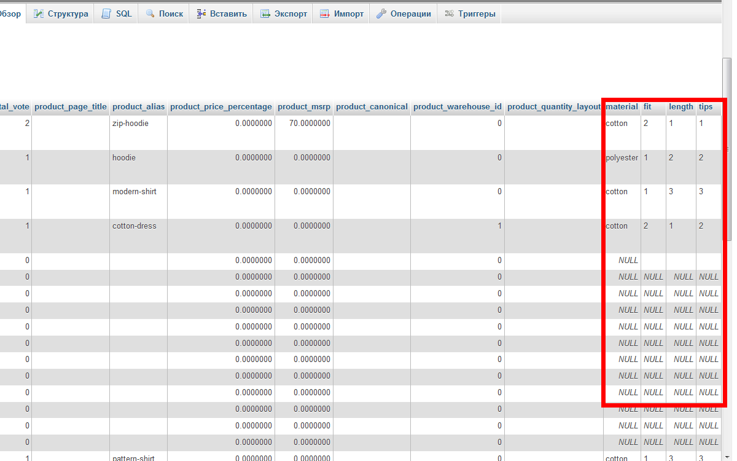Sort by product_msrp column header
The width and height of the screenshot is (737, 461).
(304, 107)
